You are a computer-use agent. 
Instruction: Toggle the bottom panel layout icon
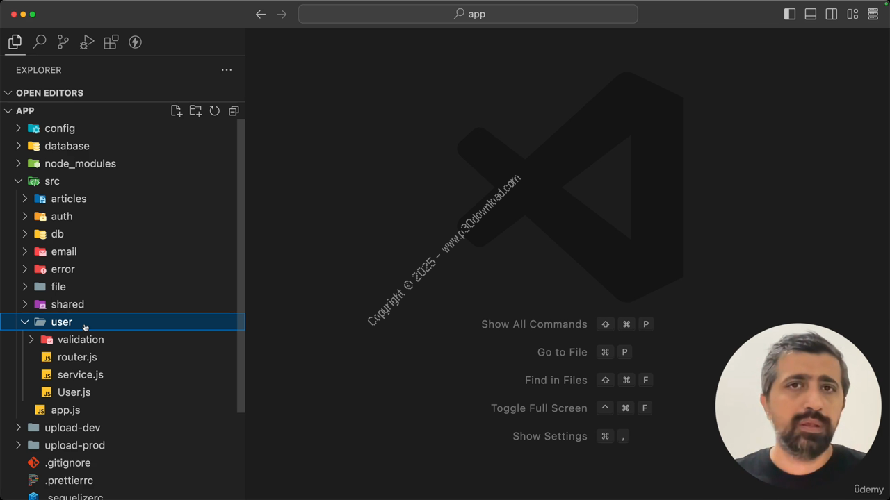811,14
